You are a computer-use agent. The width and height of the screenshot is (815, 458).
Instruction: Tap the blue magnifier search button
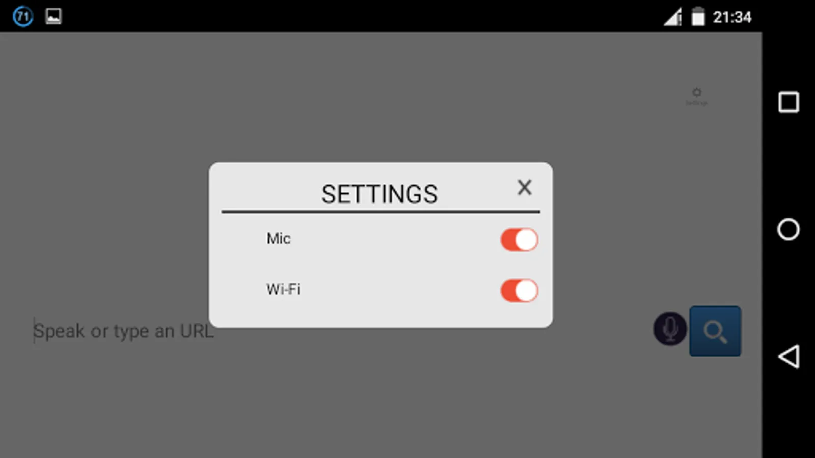pyautogui.click(x=715, y=331)
